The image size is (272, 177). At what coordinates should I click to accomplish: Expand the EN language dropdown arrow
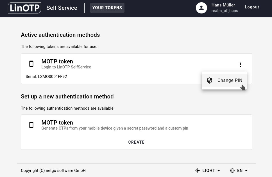(x=246, y=171)
